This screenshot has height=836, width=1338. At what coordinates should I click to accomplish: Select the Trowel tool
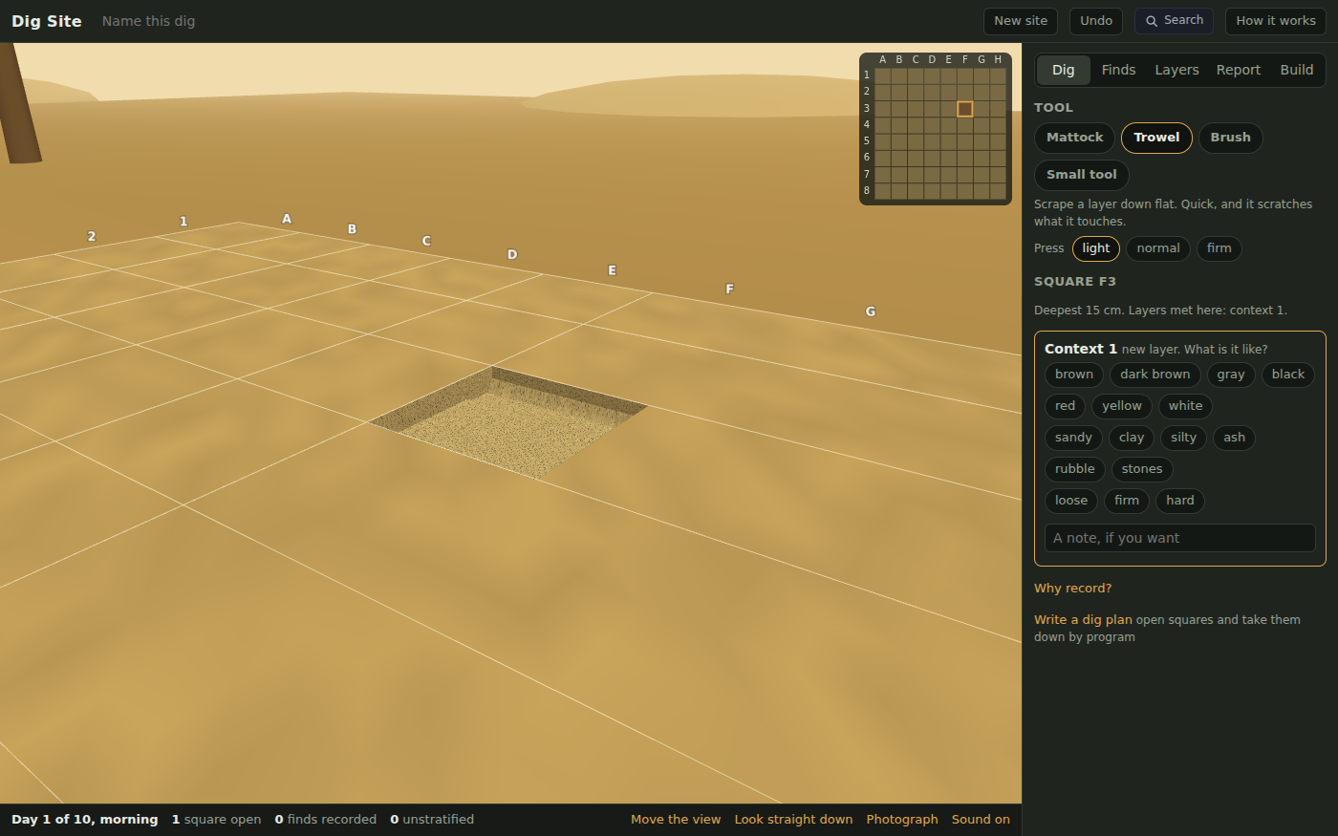(x=1156, y=138)
